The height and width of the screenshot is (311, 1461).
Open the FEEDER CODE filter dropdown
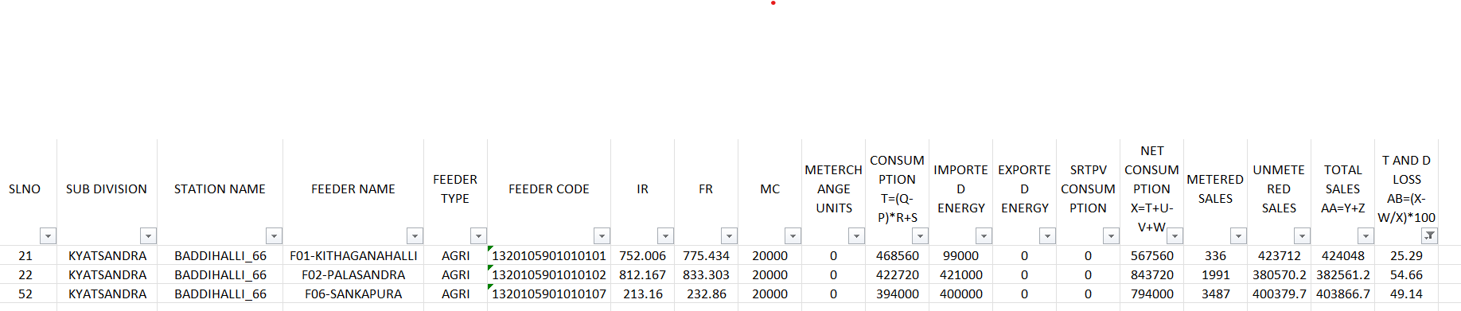tap(602, 236)
